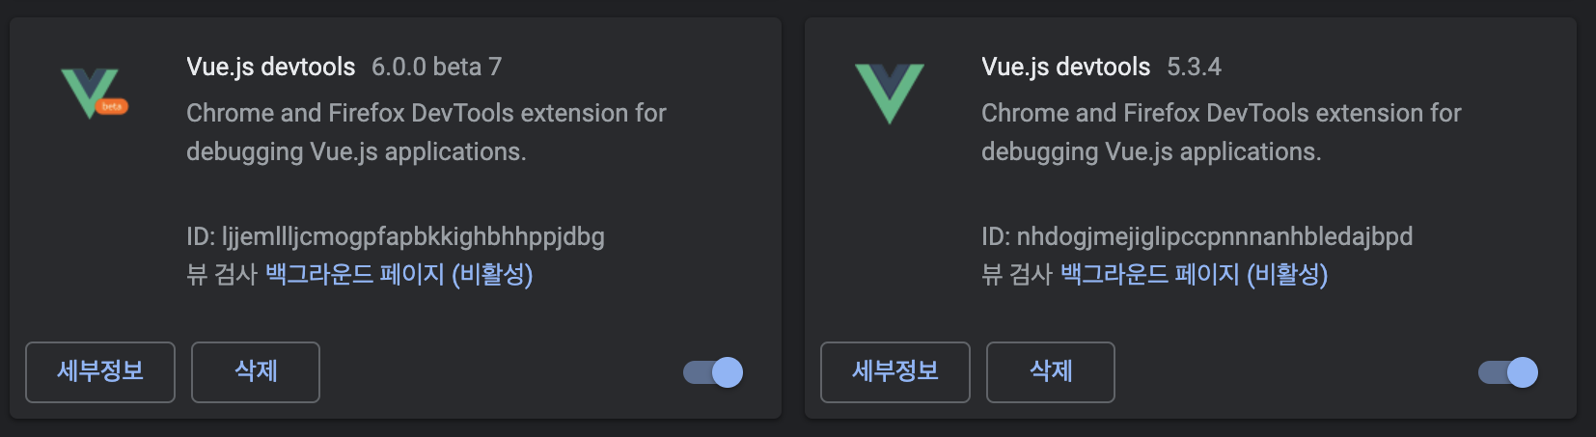The height and width of the screenshot is (437, 1596).
Task: Open 세부정보 for Vue.js devtools 6.0.0 beta 7
Action: 100,371
